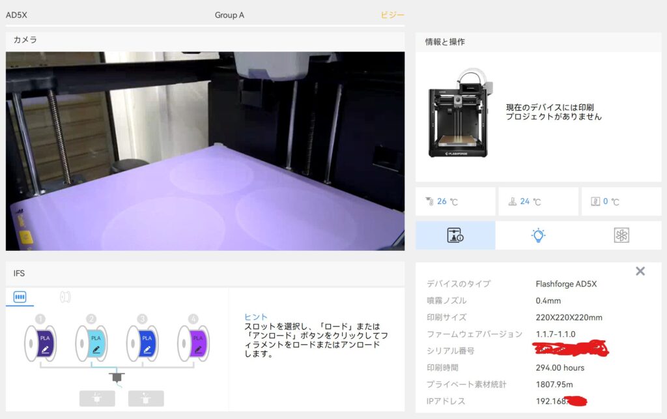Edit the blue PLA spool in slot 3
Image resolution: width=667 pixels, height=419 pixels.
pos(147,349)
